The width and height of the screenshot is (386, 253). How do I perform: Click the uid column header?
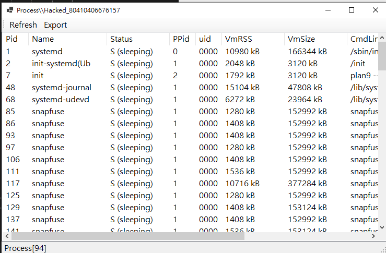click(x=205, y=39)
